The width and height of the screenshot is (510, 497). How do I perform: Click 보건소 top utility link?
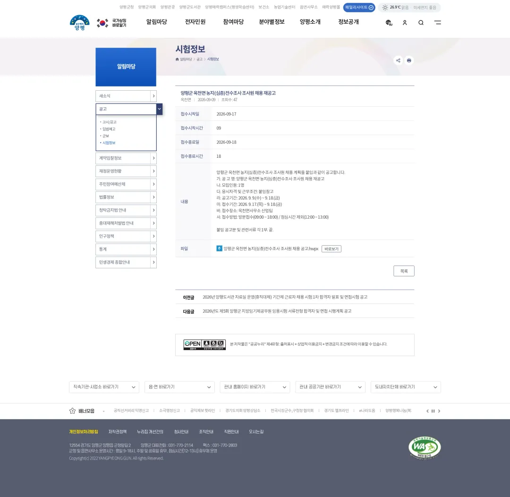point(264,7)
